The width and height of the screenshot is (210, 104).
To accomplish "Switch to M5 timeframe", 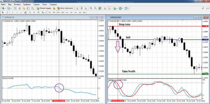I will (x=54, y=12).
